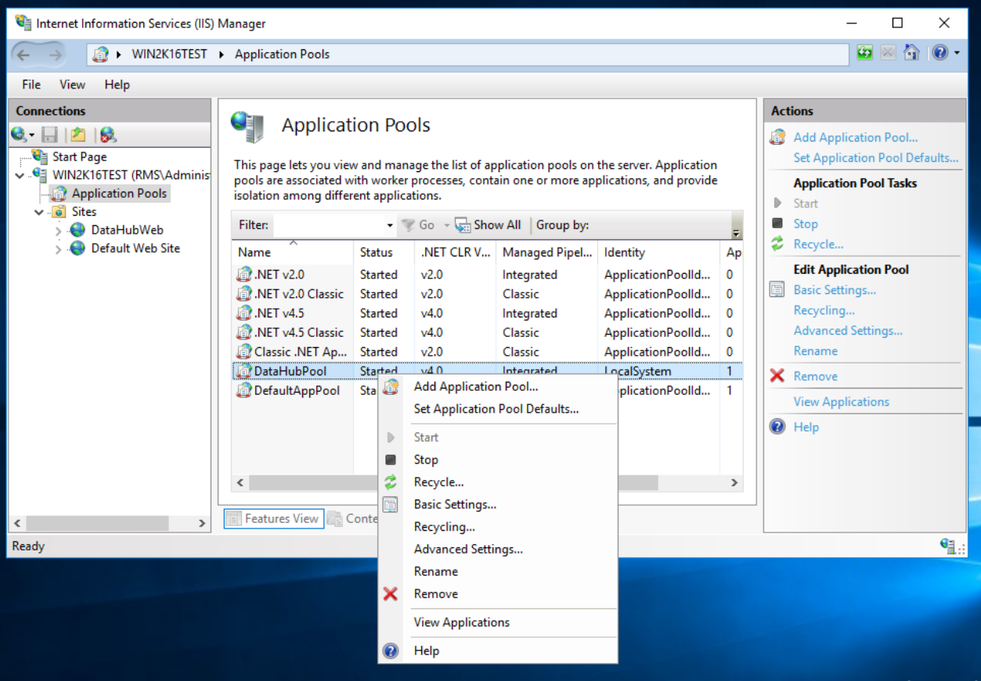The height and width of the screenshot is (681, 981).
Task: Select View Applications in context menu
Action: click(462, 622)
